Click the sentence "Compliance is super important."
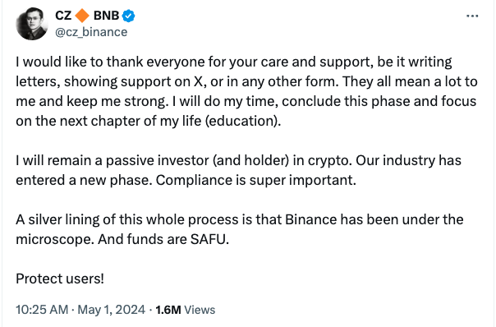The width and height of the screenshot is (496, 327). click(x=256, y=181)
